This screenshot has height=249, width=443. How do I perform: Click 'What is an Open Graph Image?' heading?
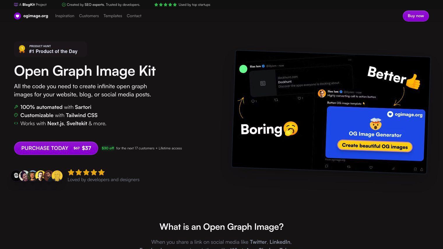coord(221,227)
